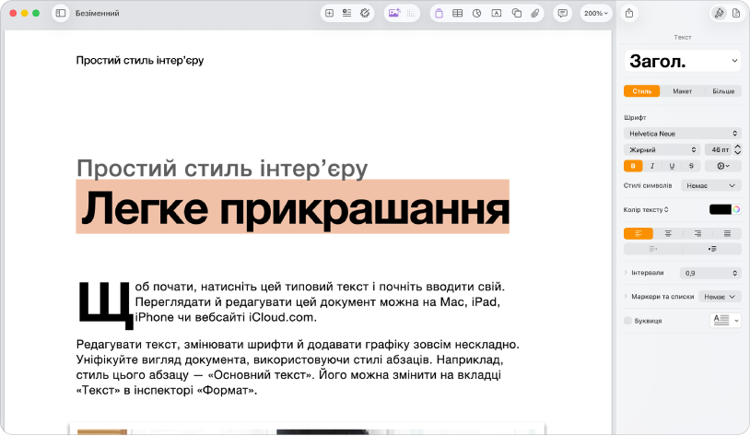This screenshot has height=436, width=750.
Task: Switch to the Макет tab
Action: point(682,91)
